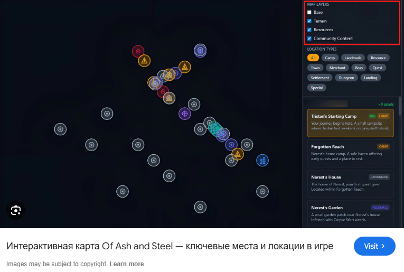Click the gray marker at bottom center
This screenshot has height=272, width=404.
[200, 207]
